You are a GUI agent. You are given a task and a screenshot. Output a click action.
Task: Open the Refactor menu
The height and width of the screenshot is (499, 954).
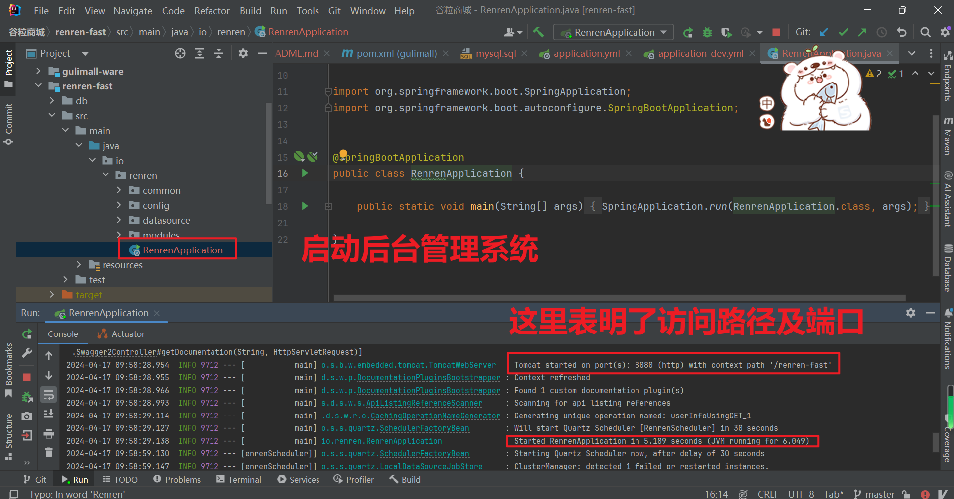click(212, 11)
